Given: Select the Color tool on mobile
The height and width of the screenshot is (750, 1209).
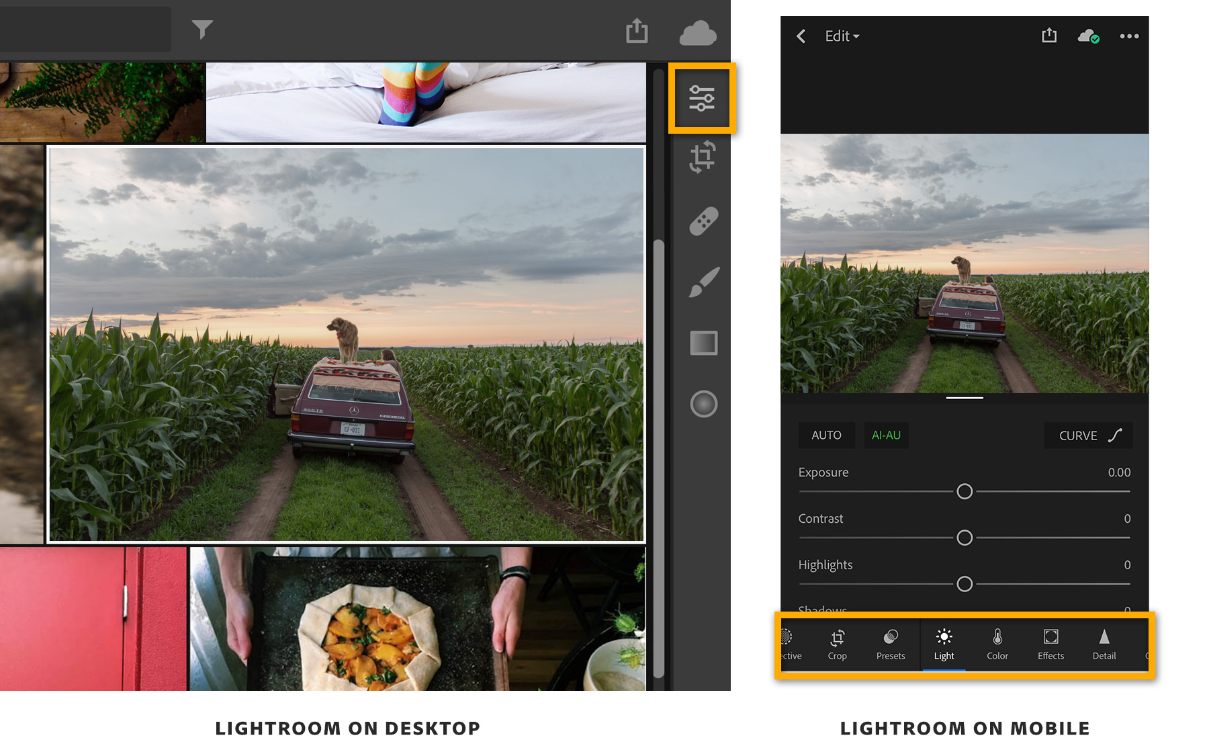Looking at the screenshot, I should [997, 644].
